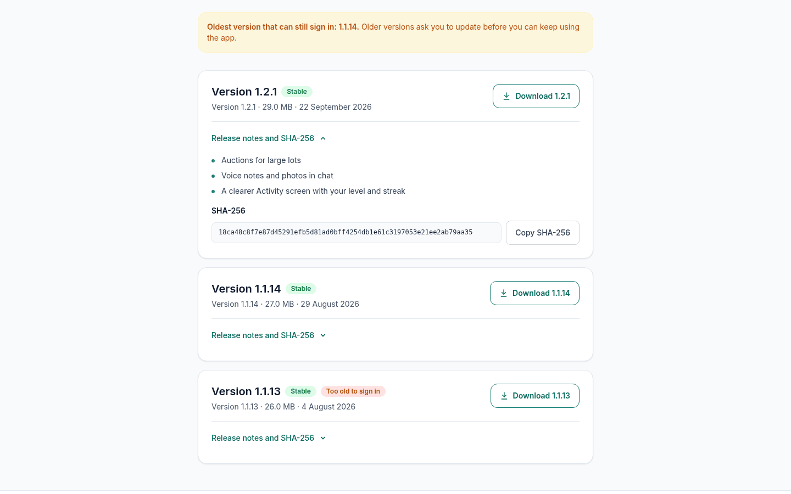The width and height of the screenshot is (791, 494).
Task: Click 'Auctions for large lots' note
Action: 261,160
